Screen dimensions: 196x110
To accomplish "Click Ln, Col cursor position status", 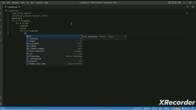I will [137, 108].
